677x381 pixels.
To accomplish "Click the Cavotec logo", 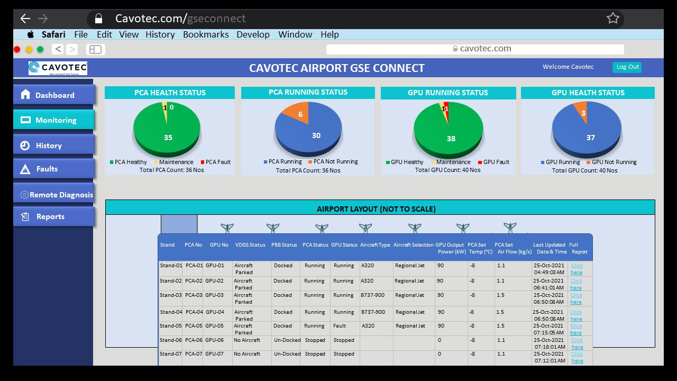I will (x=58, y=68).
